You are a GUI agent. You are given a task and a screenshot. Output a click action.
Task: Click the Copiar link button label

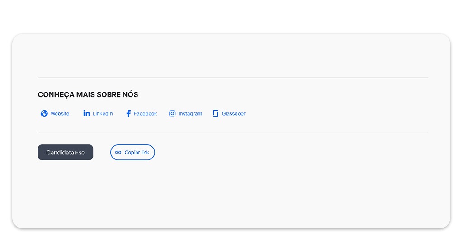(137, 153)
